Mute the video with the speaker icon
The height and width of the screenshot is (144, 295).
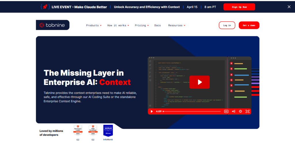tap(233, 111)
